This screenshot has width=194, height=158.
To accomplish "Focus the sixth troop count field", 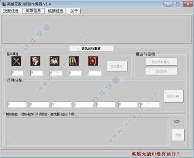I will point(128,104).
